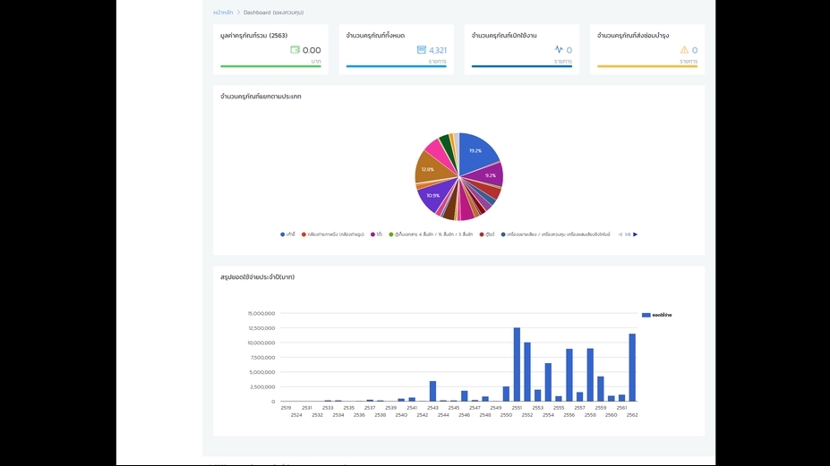Toggle โต๊ะ legend item in pie chart
Image resolution: width=830 pixels, height=466 pixels.
point(376,234)
